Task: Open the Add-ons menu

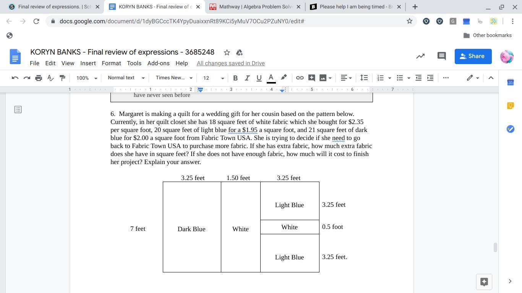Action: pos(158,63)
